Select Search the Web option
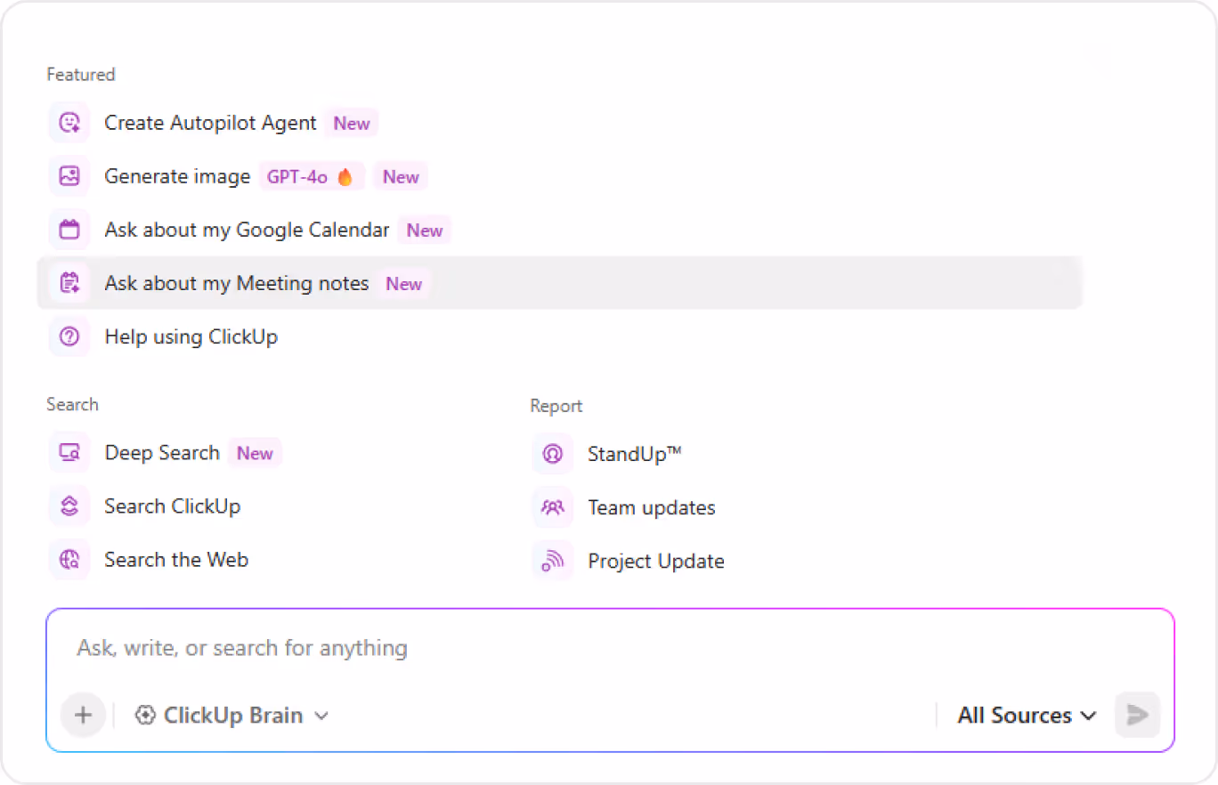Screen dimensions: 1218x785 [176, 560]
